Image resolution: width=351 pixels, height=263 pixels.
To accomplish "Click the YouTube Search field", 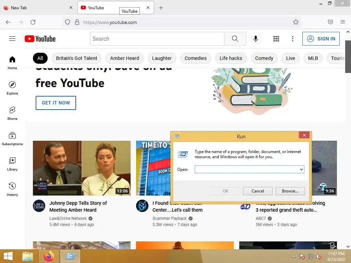I will [x=157, y=39].
